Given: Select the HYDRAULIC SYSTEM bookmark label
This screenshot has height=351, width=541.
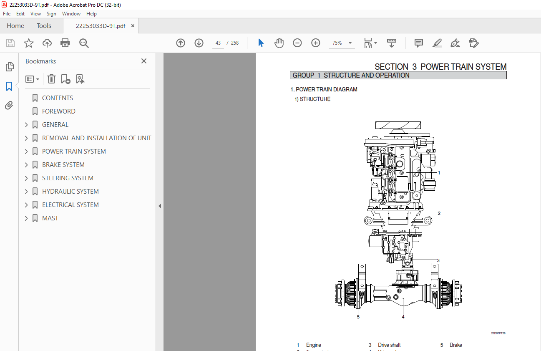Looking at the screenshot, I should (x=70, y=192).
